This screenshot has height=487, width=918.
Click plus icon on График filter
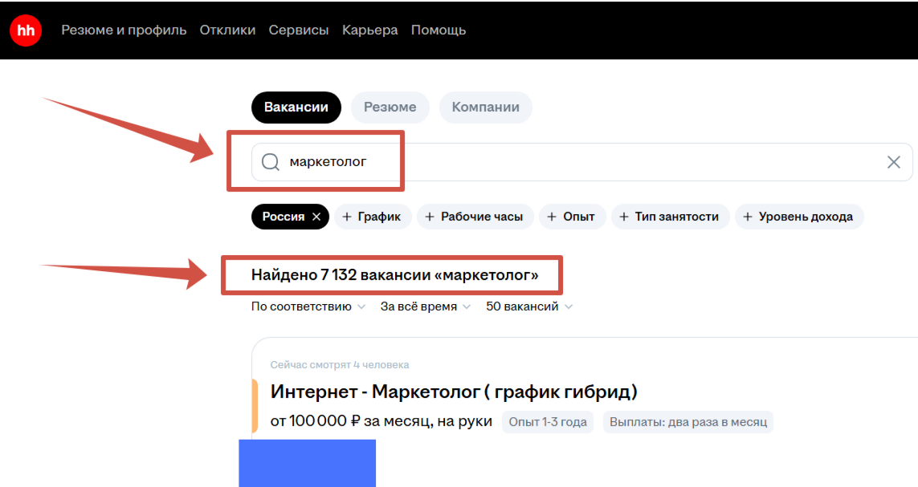click(347, 217)
